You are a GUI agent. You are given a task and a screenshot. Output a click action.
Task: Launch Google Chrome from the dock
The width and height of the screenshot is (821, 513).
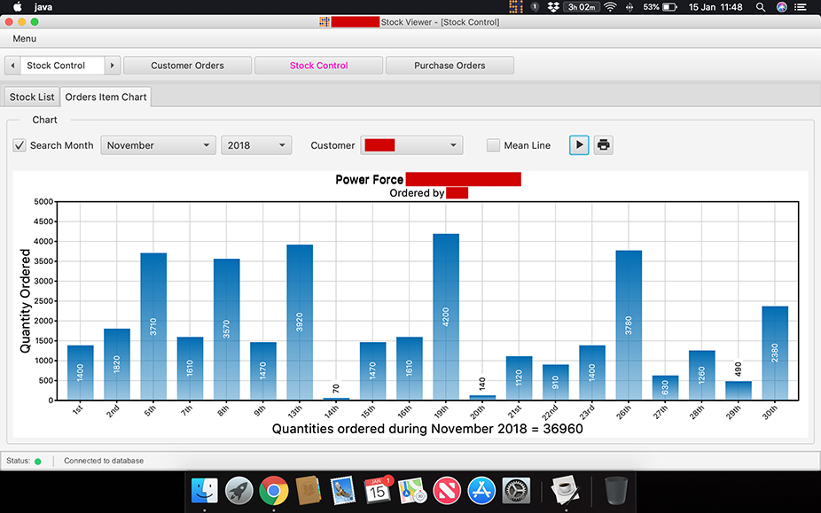tap(273, 491)
